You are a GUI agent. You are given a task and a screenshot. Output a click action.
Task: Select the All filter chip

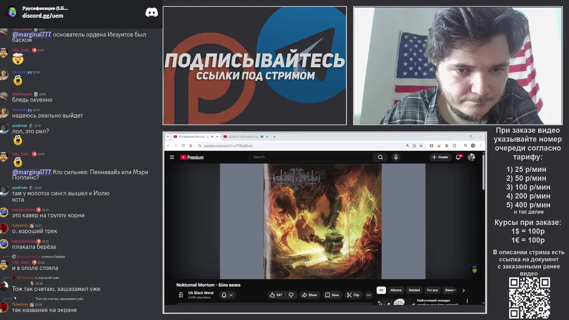[381, 290]
